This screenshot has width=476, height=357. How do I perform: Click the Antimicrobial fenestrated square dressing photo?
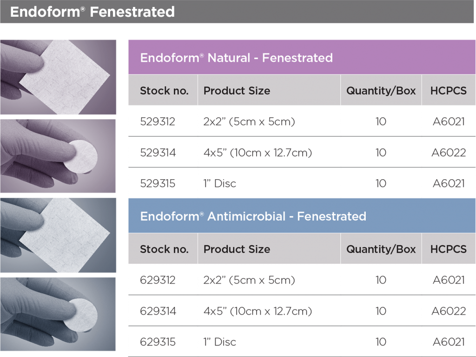[x=58, y=236]
